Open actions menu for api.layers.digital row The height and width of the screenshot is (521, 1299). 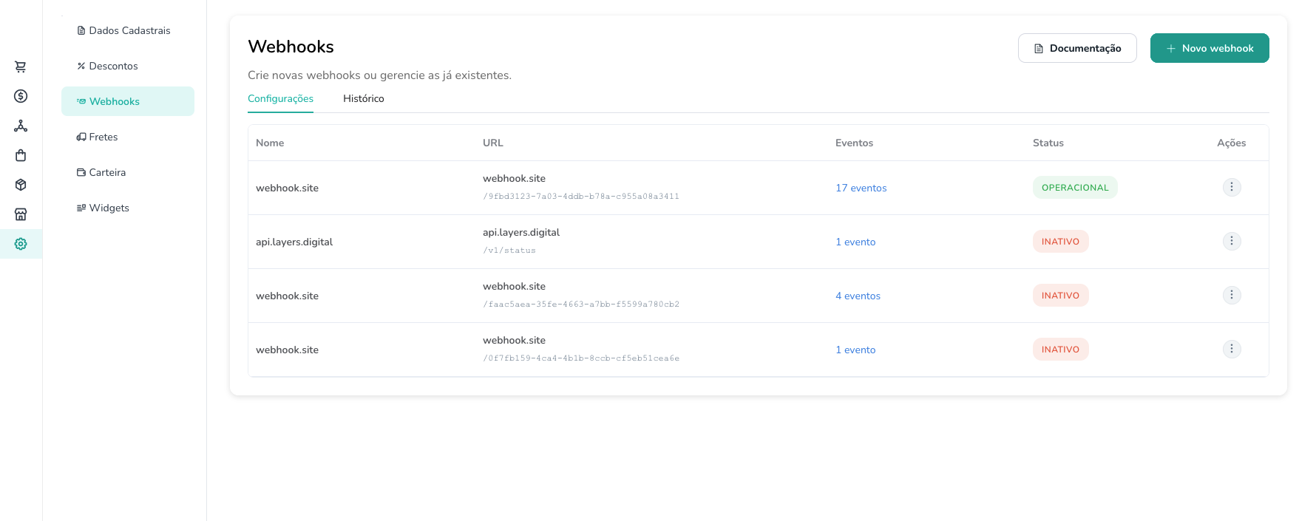(x=1231, y=241)
